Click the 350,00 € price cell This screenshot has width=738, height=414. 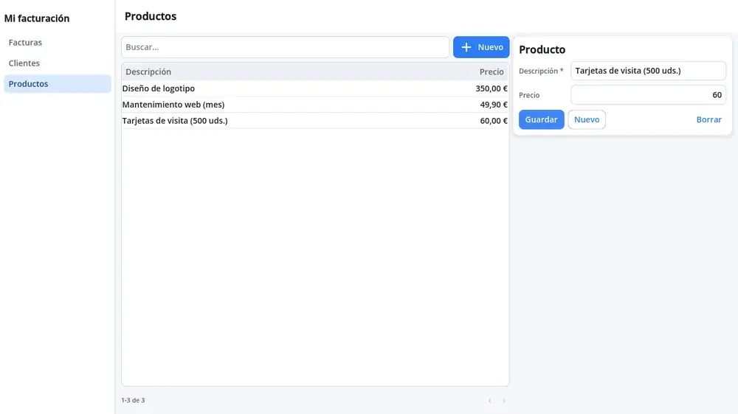(x=492, y=88)
